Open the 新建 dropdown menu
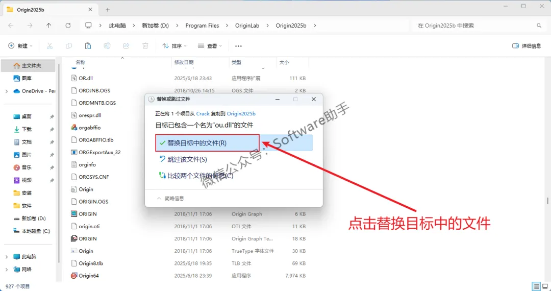The image size is (551, 291). click(x=20, y=45)
